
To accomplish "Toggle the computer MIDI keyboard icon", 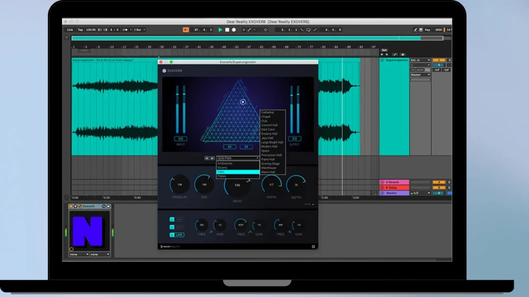I will [421, 29].
